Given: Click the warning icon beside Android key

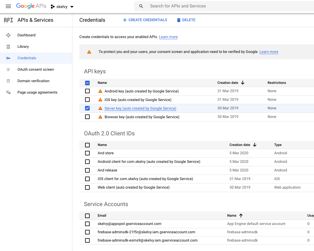Looking at the screenshot, I should 100,91.
